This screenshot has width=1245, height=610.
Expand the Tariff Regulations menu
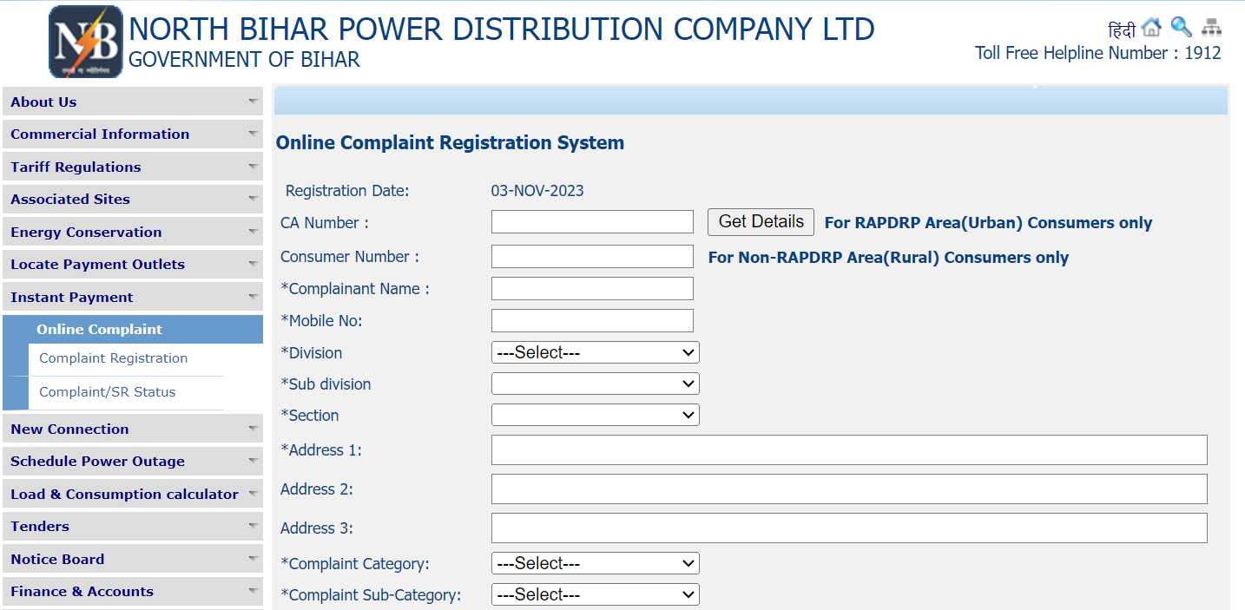(132, 167)
